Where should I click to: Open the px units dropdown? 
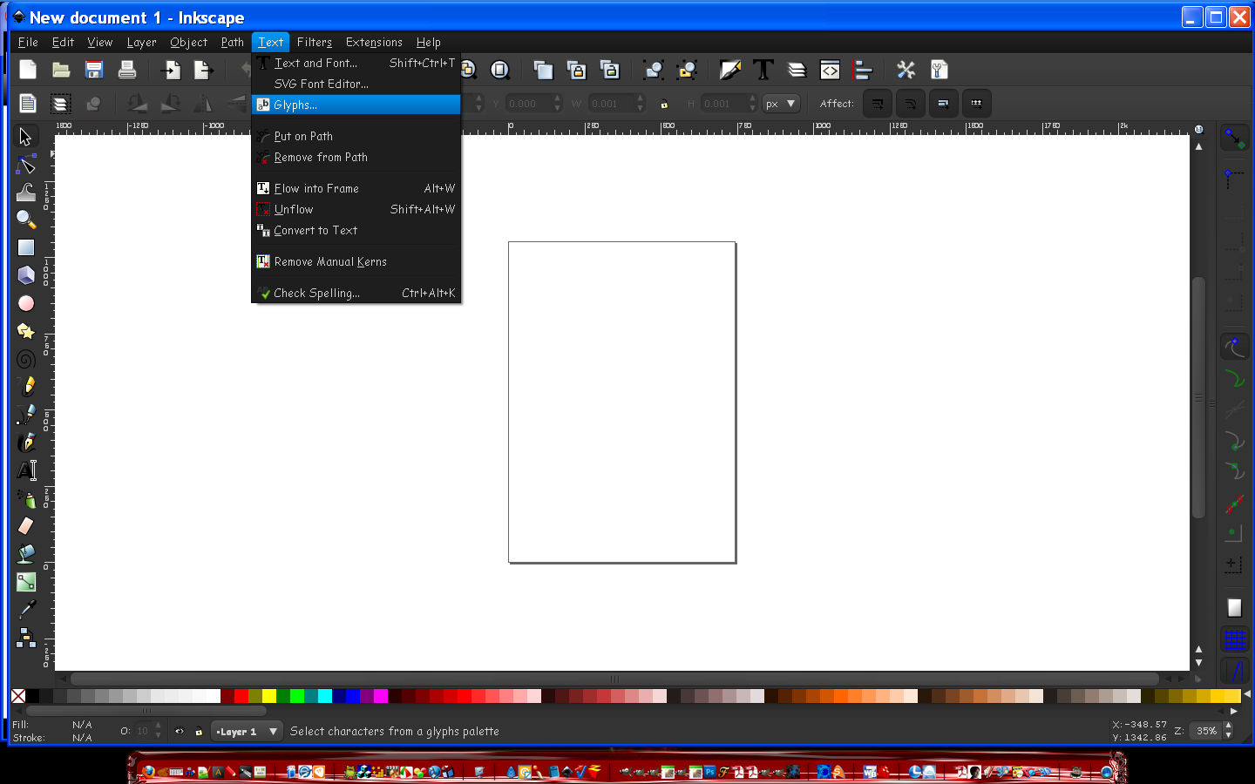[x=781, y=104]
